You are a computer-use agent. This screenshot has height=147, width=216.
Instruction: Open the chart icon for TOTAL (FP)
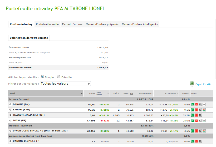point(204,121)
